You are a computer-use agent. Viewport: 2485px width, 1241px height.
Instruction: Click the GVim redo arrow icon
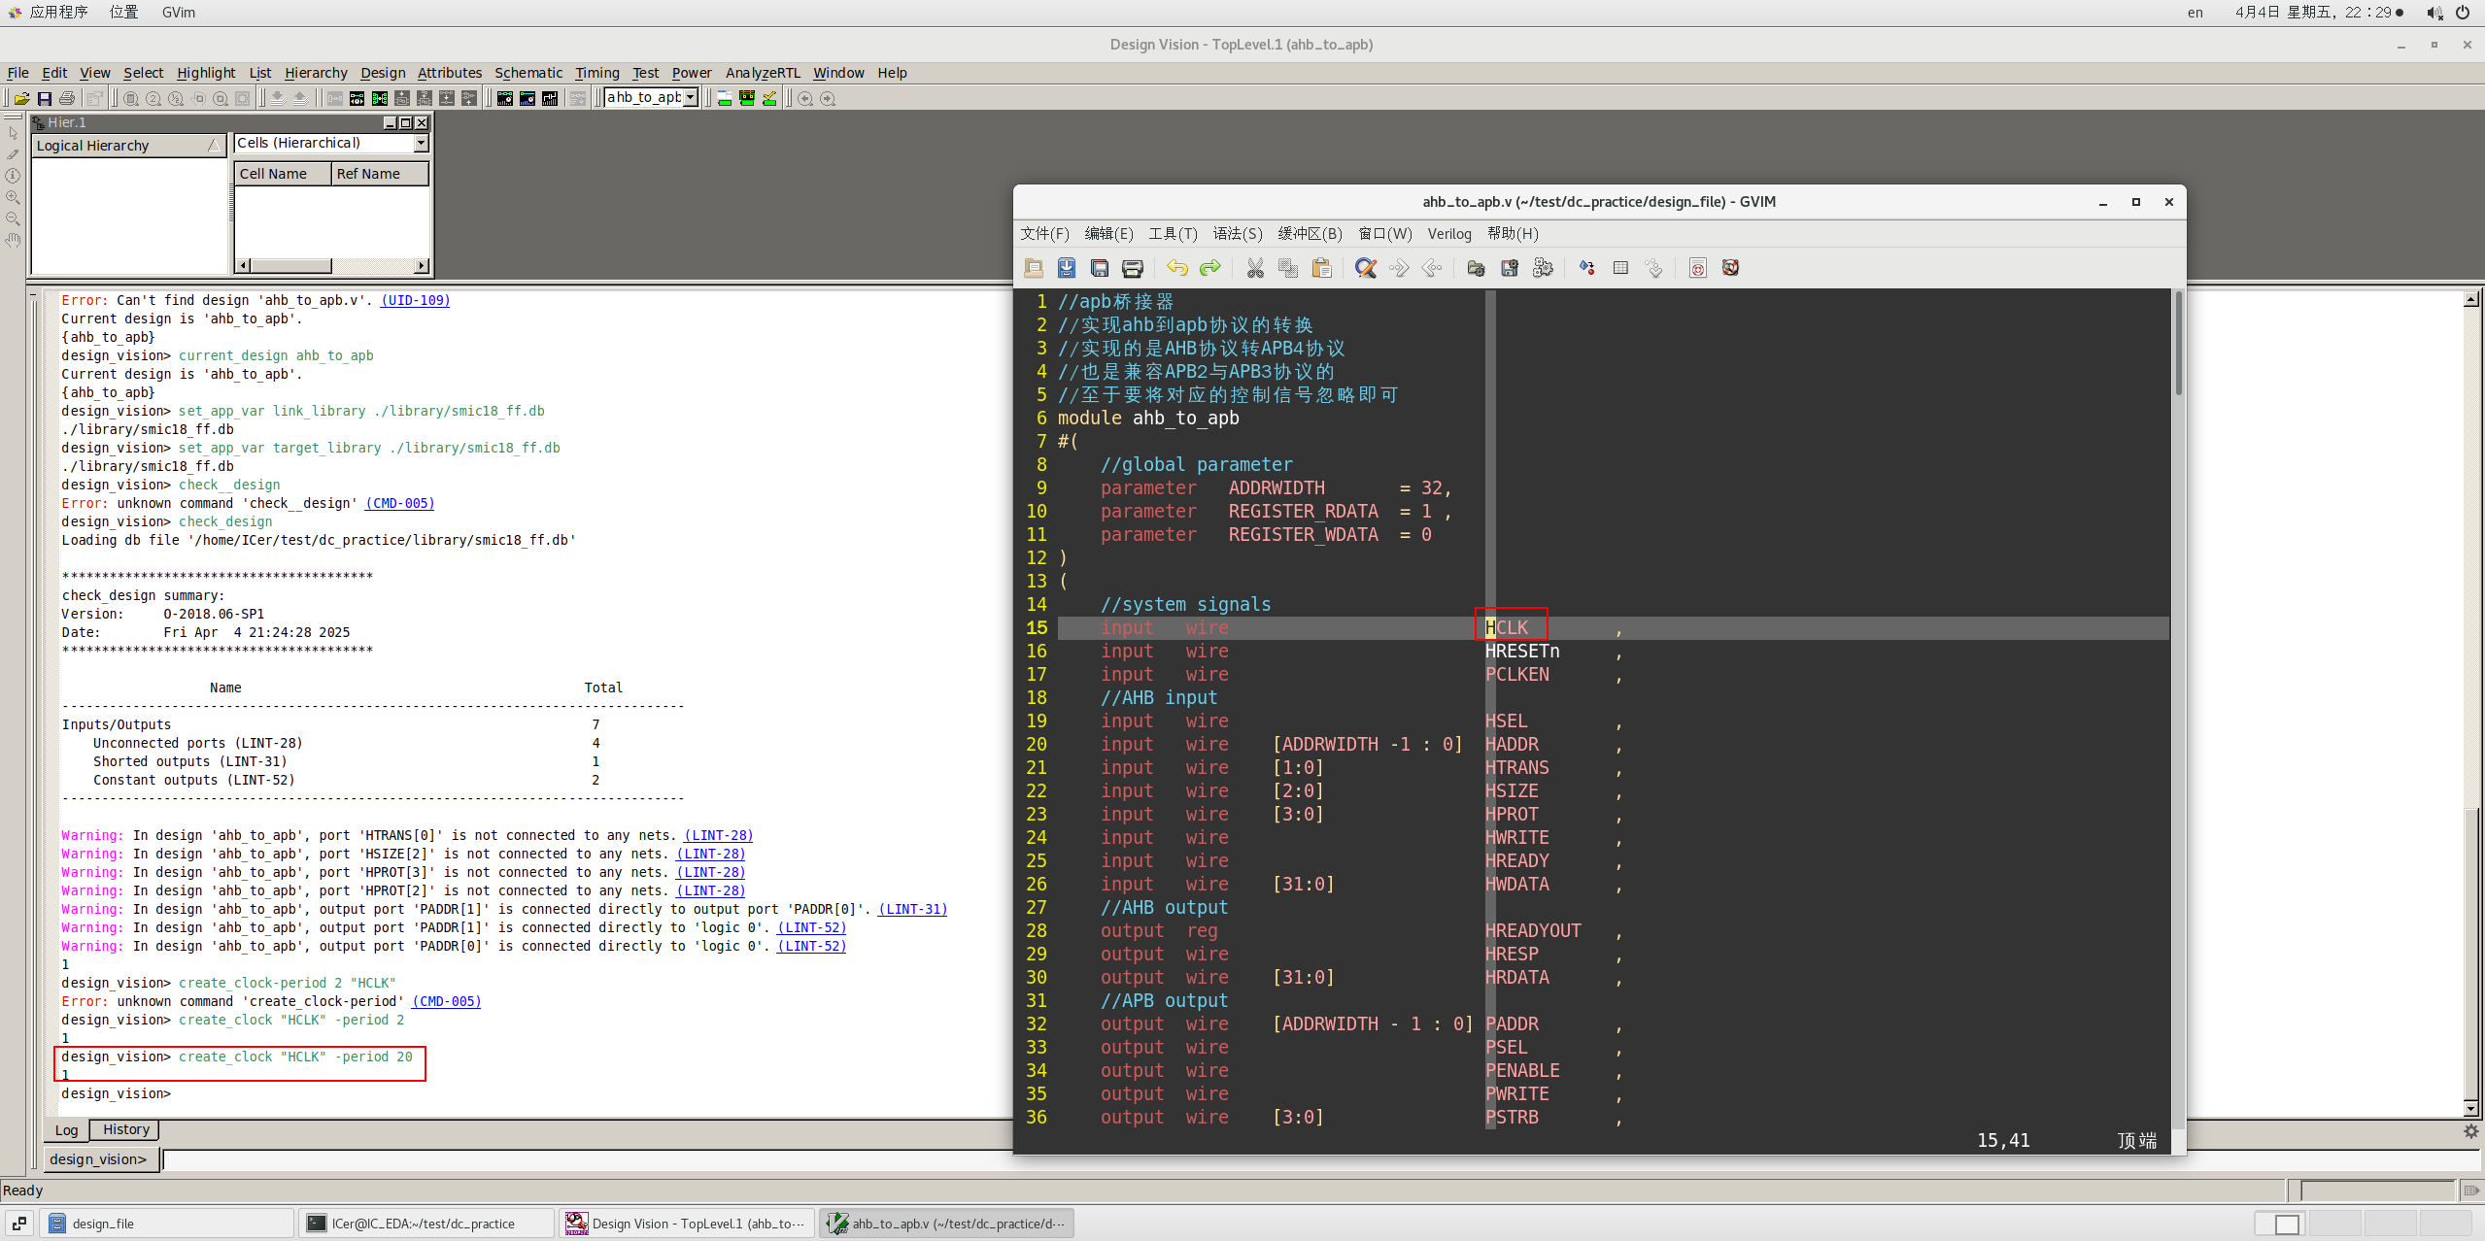1209,268
